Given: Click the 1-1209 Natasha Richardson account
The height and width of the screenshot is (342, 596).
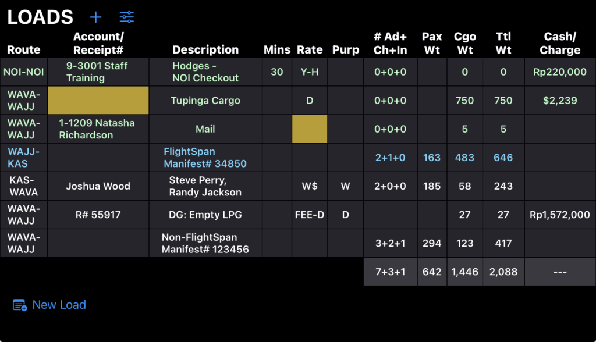Looking at the screenshot, I should tap(97, 129).
